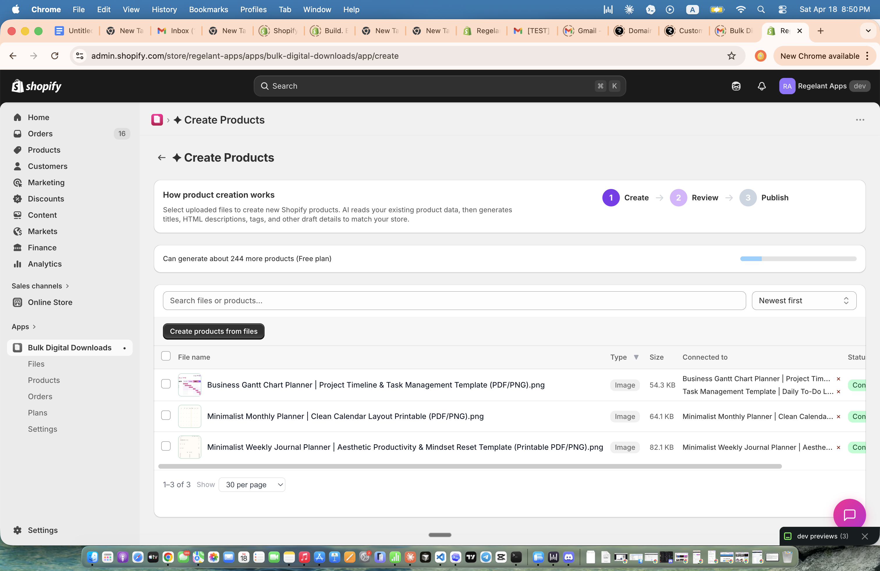880x571 pixels.
Task: Click the Regelant Apps avatar
Action: 787,86
